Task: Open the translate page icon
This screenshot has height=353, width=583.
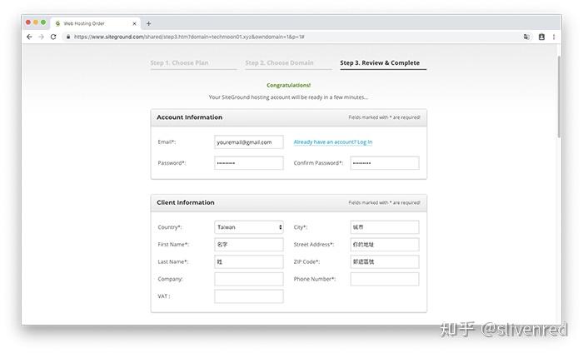Action: point(526,37)
